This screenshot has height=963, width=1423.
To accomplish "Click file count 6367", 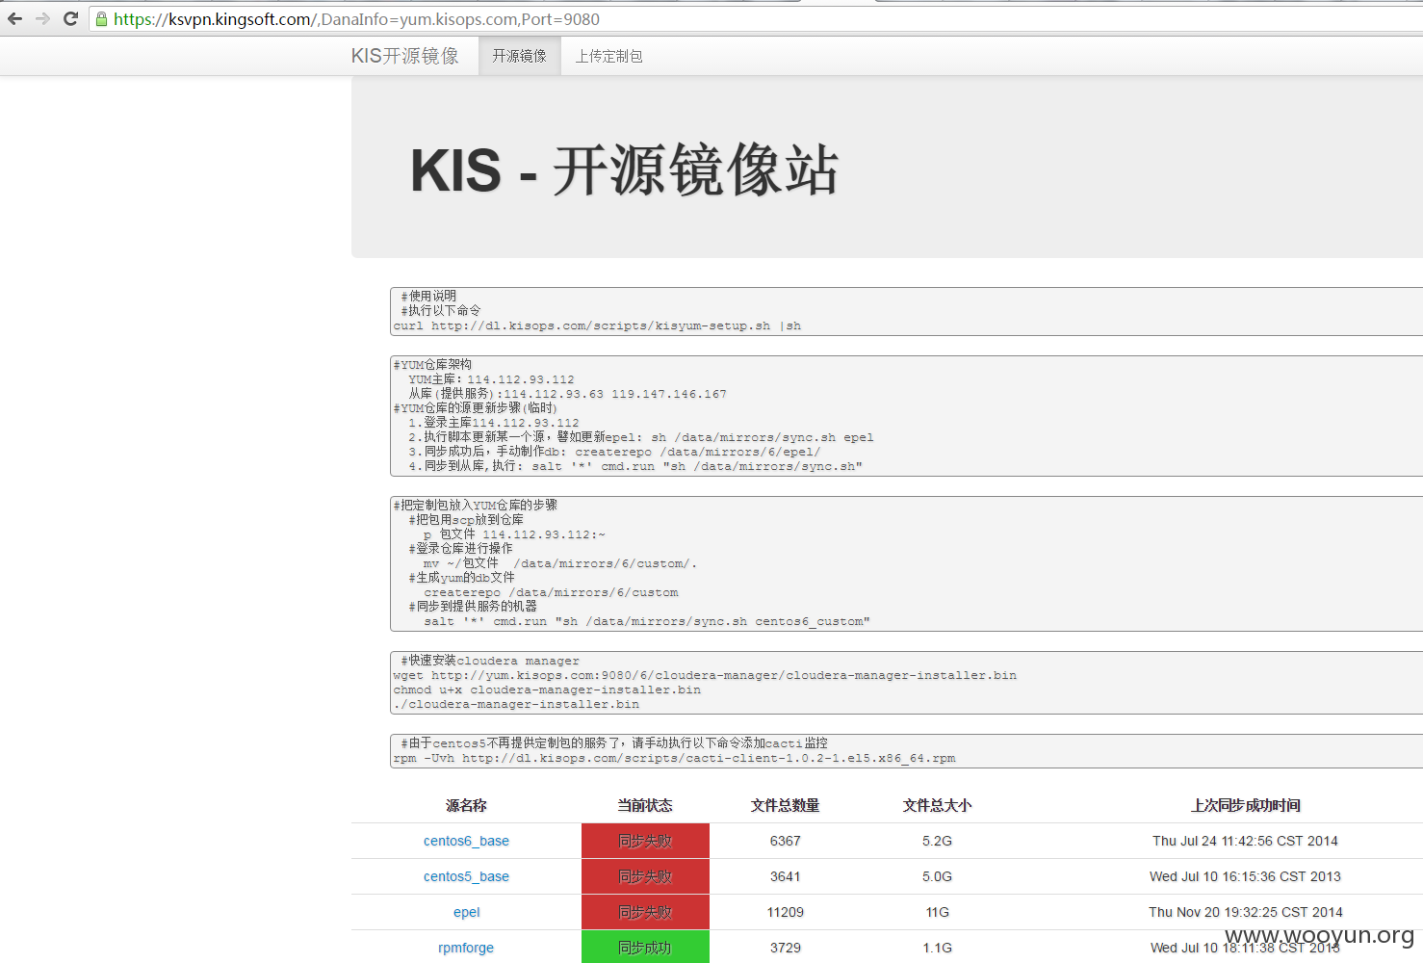I will click(x=786, y=841).
